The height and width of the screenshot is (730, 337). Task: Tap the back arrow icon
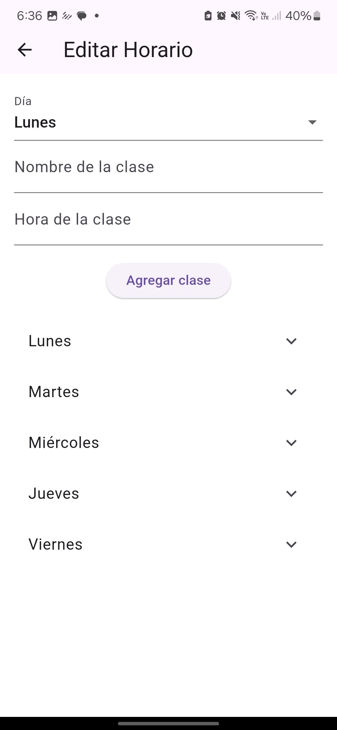(x=25, y=50)
